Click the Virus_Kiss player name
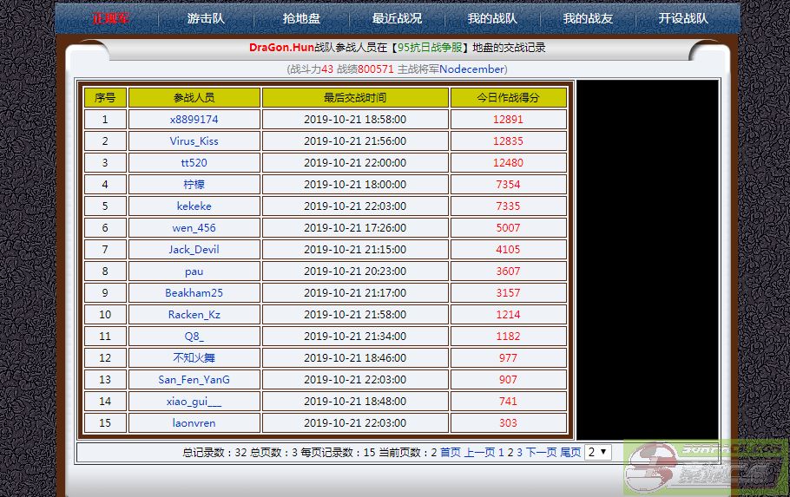This screenshot has width=790, height=497. point(194,141)
